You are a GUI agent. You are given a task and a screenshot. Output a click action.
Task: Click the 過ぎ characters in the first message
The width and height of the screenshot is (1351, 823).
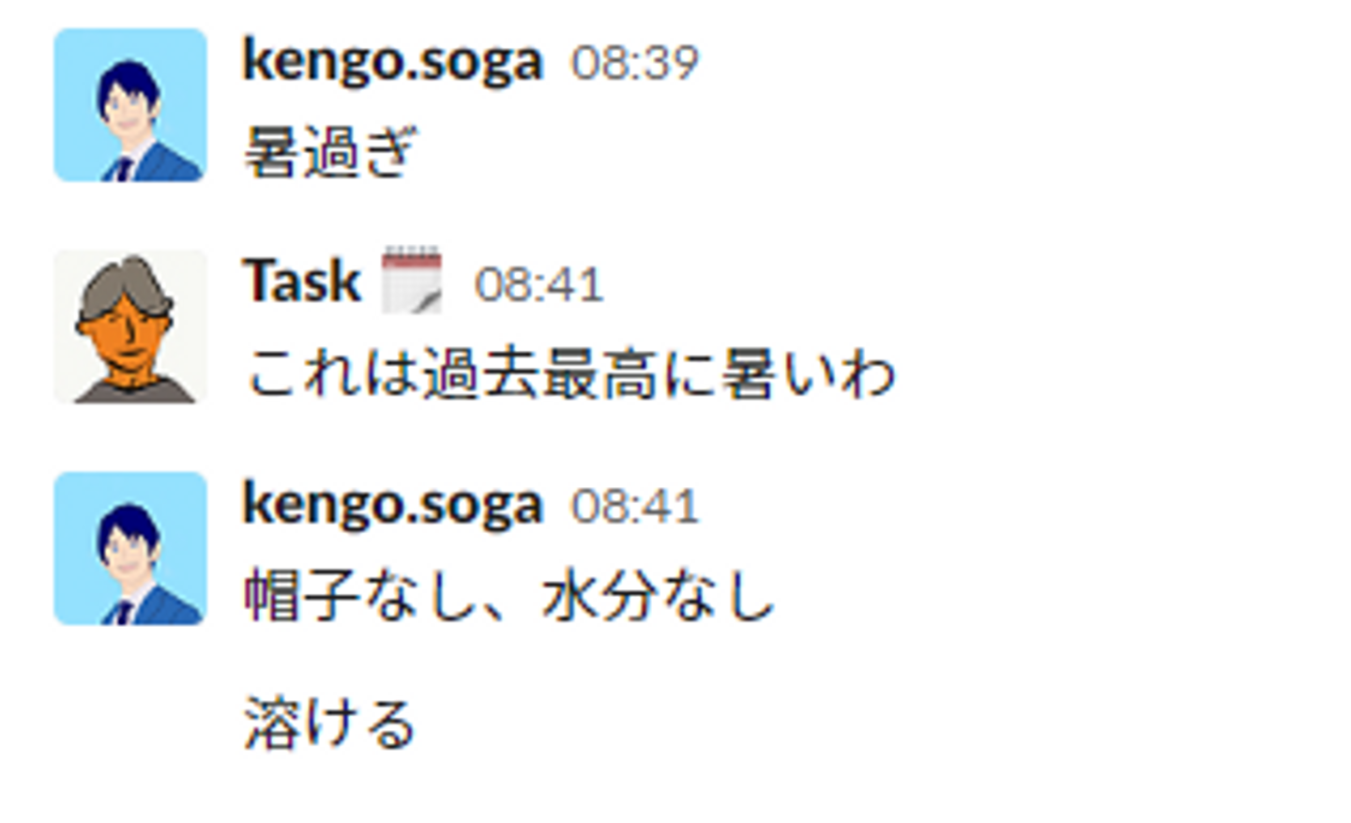360,152
